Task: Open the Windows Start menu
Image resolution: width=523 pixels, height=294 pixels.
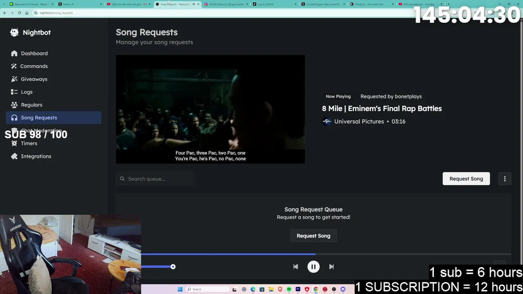Action: tap(180, 290)
